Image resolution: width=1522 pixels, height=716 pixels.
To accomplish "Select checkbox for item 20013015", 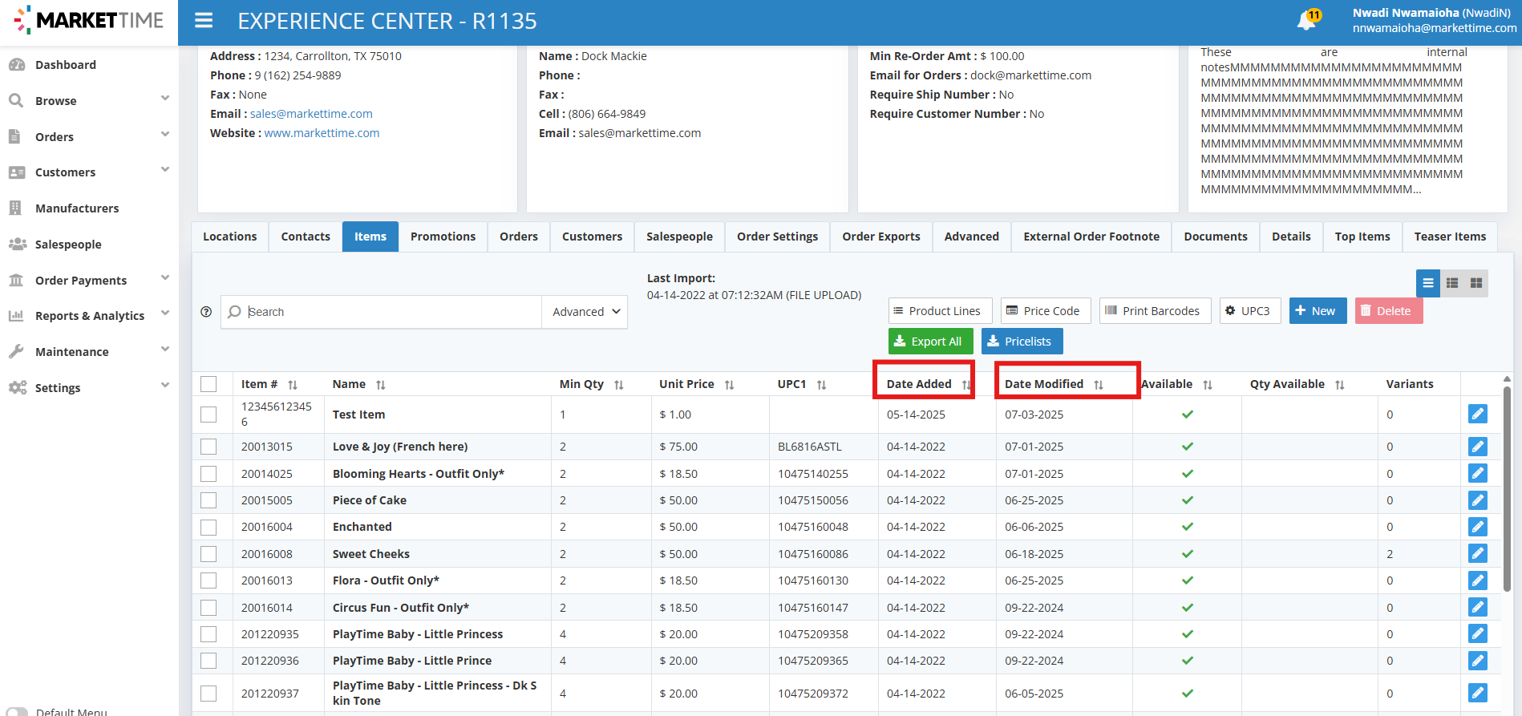I will point(208,447).
